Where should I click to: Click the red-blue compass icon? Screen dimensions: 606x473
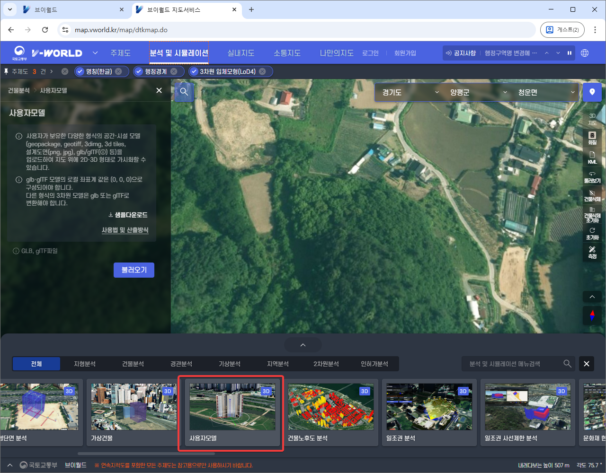(592, 315)
